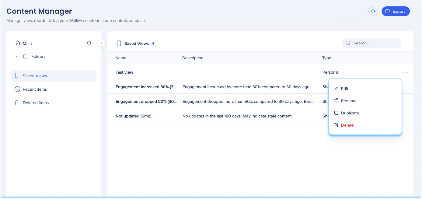
Task: Open the Engagement dropped 50% view
Action: pos(146,101)
